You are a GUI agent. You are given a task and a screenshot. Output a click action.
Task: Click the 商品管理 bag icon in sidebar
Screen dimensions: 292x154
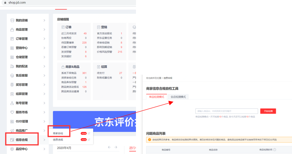click(x=12, y=29)
